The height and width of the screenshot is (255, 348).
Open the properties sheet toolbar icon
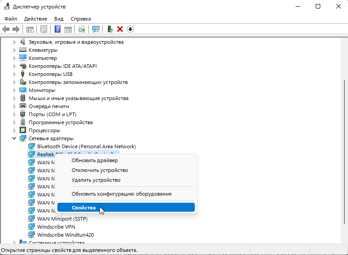(x=44, y=29)
